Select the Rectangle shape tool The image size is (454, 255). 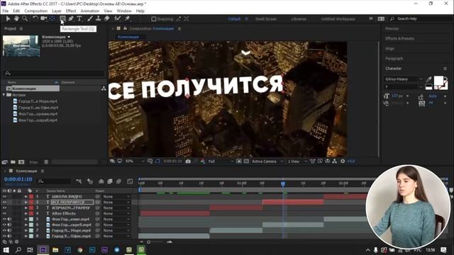[62, 18]
